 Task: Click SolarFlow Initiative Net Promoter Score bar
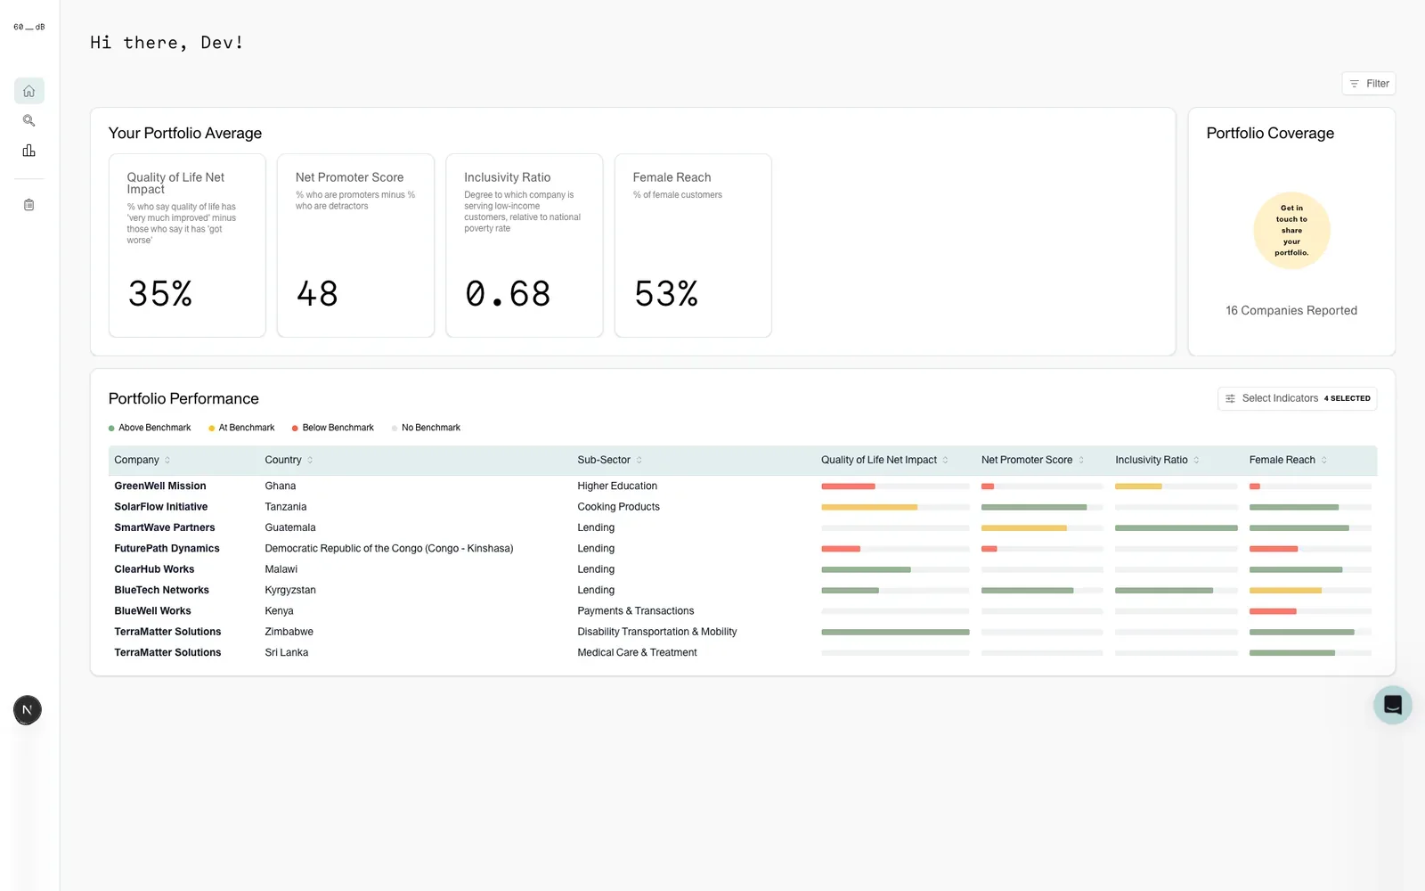tap(1042, 507)
